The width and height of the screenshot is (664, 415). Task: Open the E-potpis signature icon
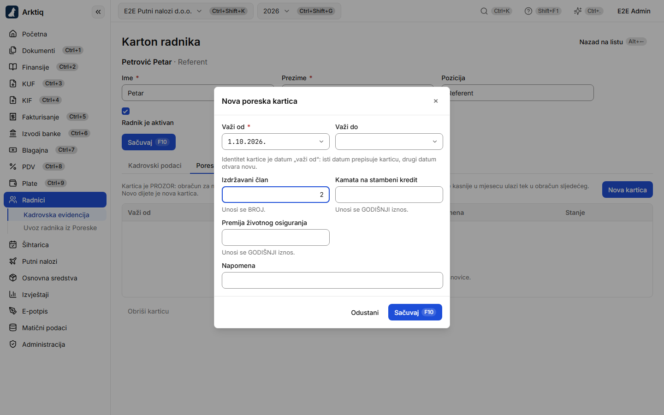tap(13, 311)
